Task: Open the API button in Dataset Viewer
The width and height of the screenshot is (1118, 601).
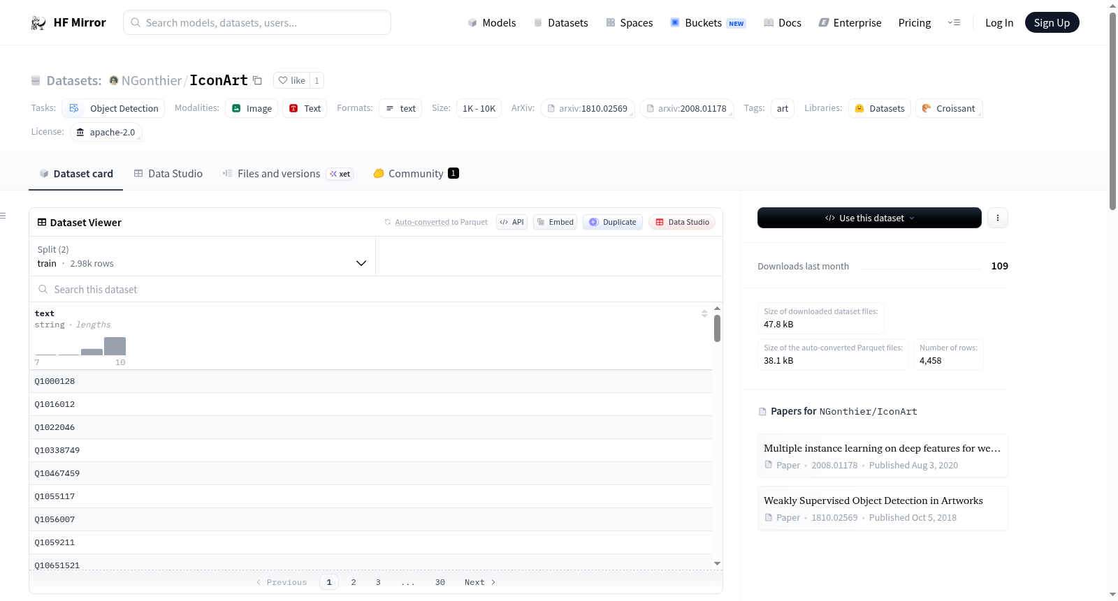Action: [511, 222]
